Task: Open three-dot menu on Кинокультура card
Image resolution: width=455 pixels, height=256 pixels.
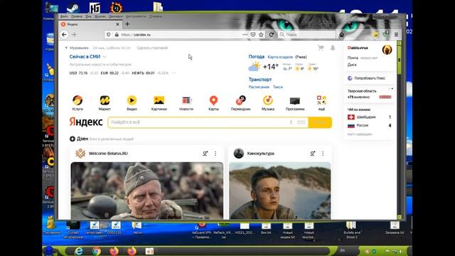Action: pyautogui.click(x=323, y=154)
